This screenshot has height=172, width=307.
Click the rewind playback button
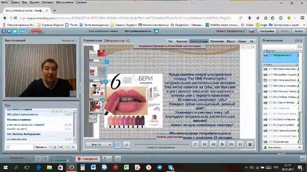click(x=213, y=144)
